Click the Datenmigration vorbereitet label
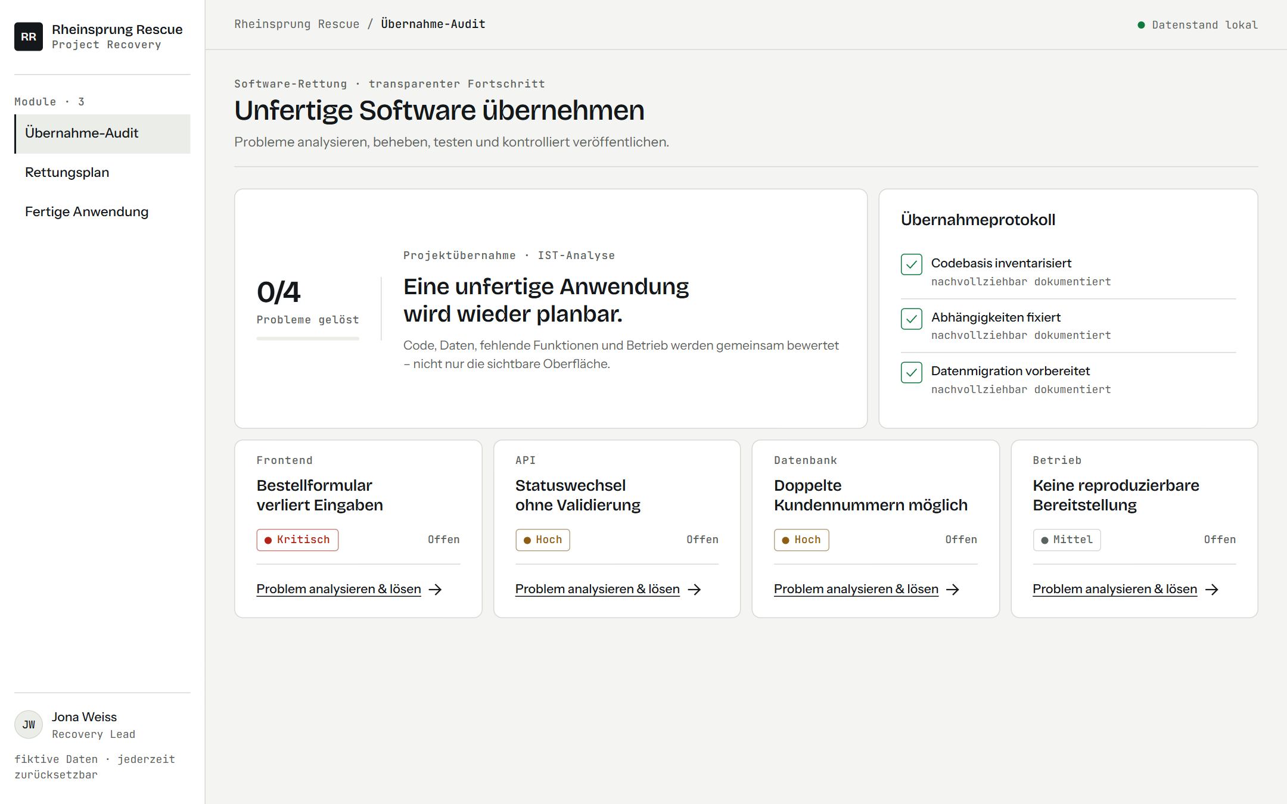 1011,371
